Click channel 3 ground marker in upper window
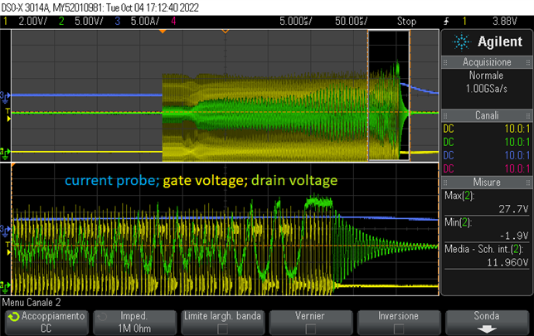 [x=5, y=96]
